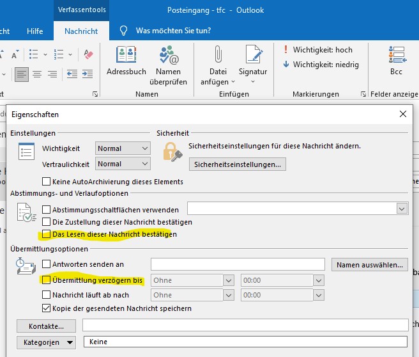Check Nachricht läuft ab nach
Viewport: 419px width, 357px height.
tap(46, 295)
